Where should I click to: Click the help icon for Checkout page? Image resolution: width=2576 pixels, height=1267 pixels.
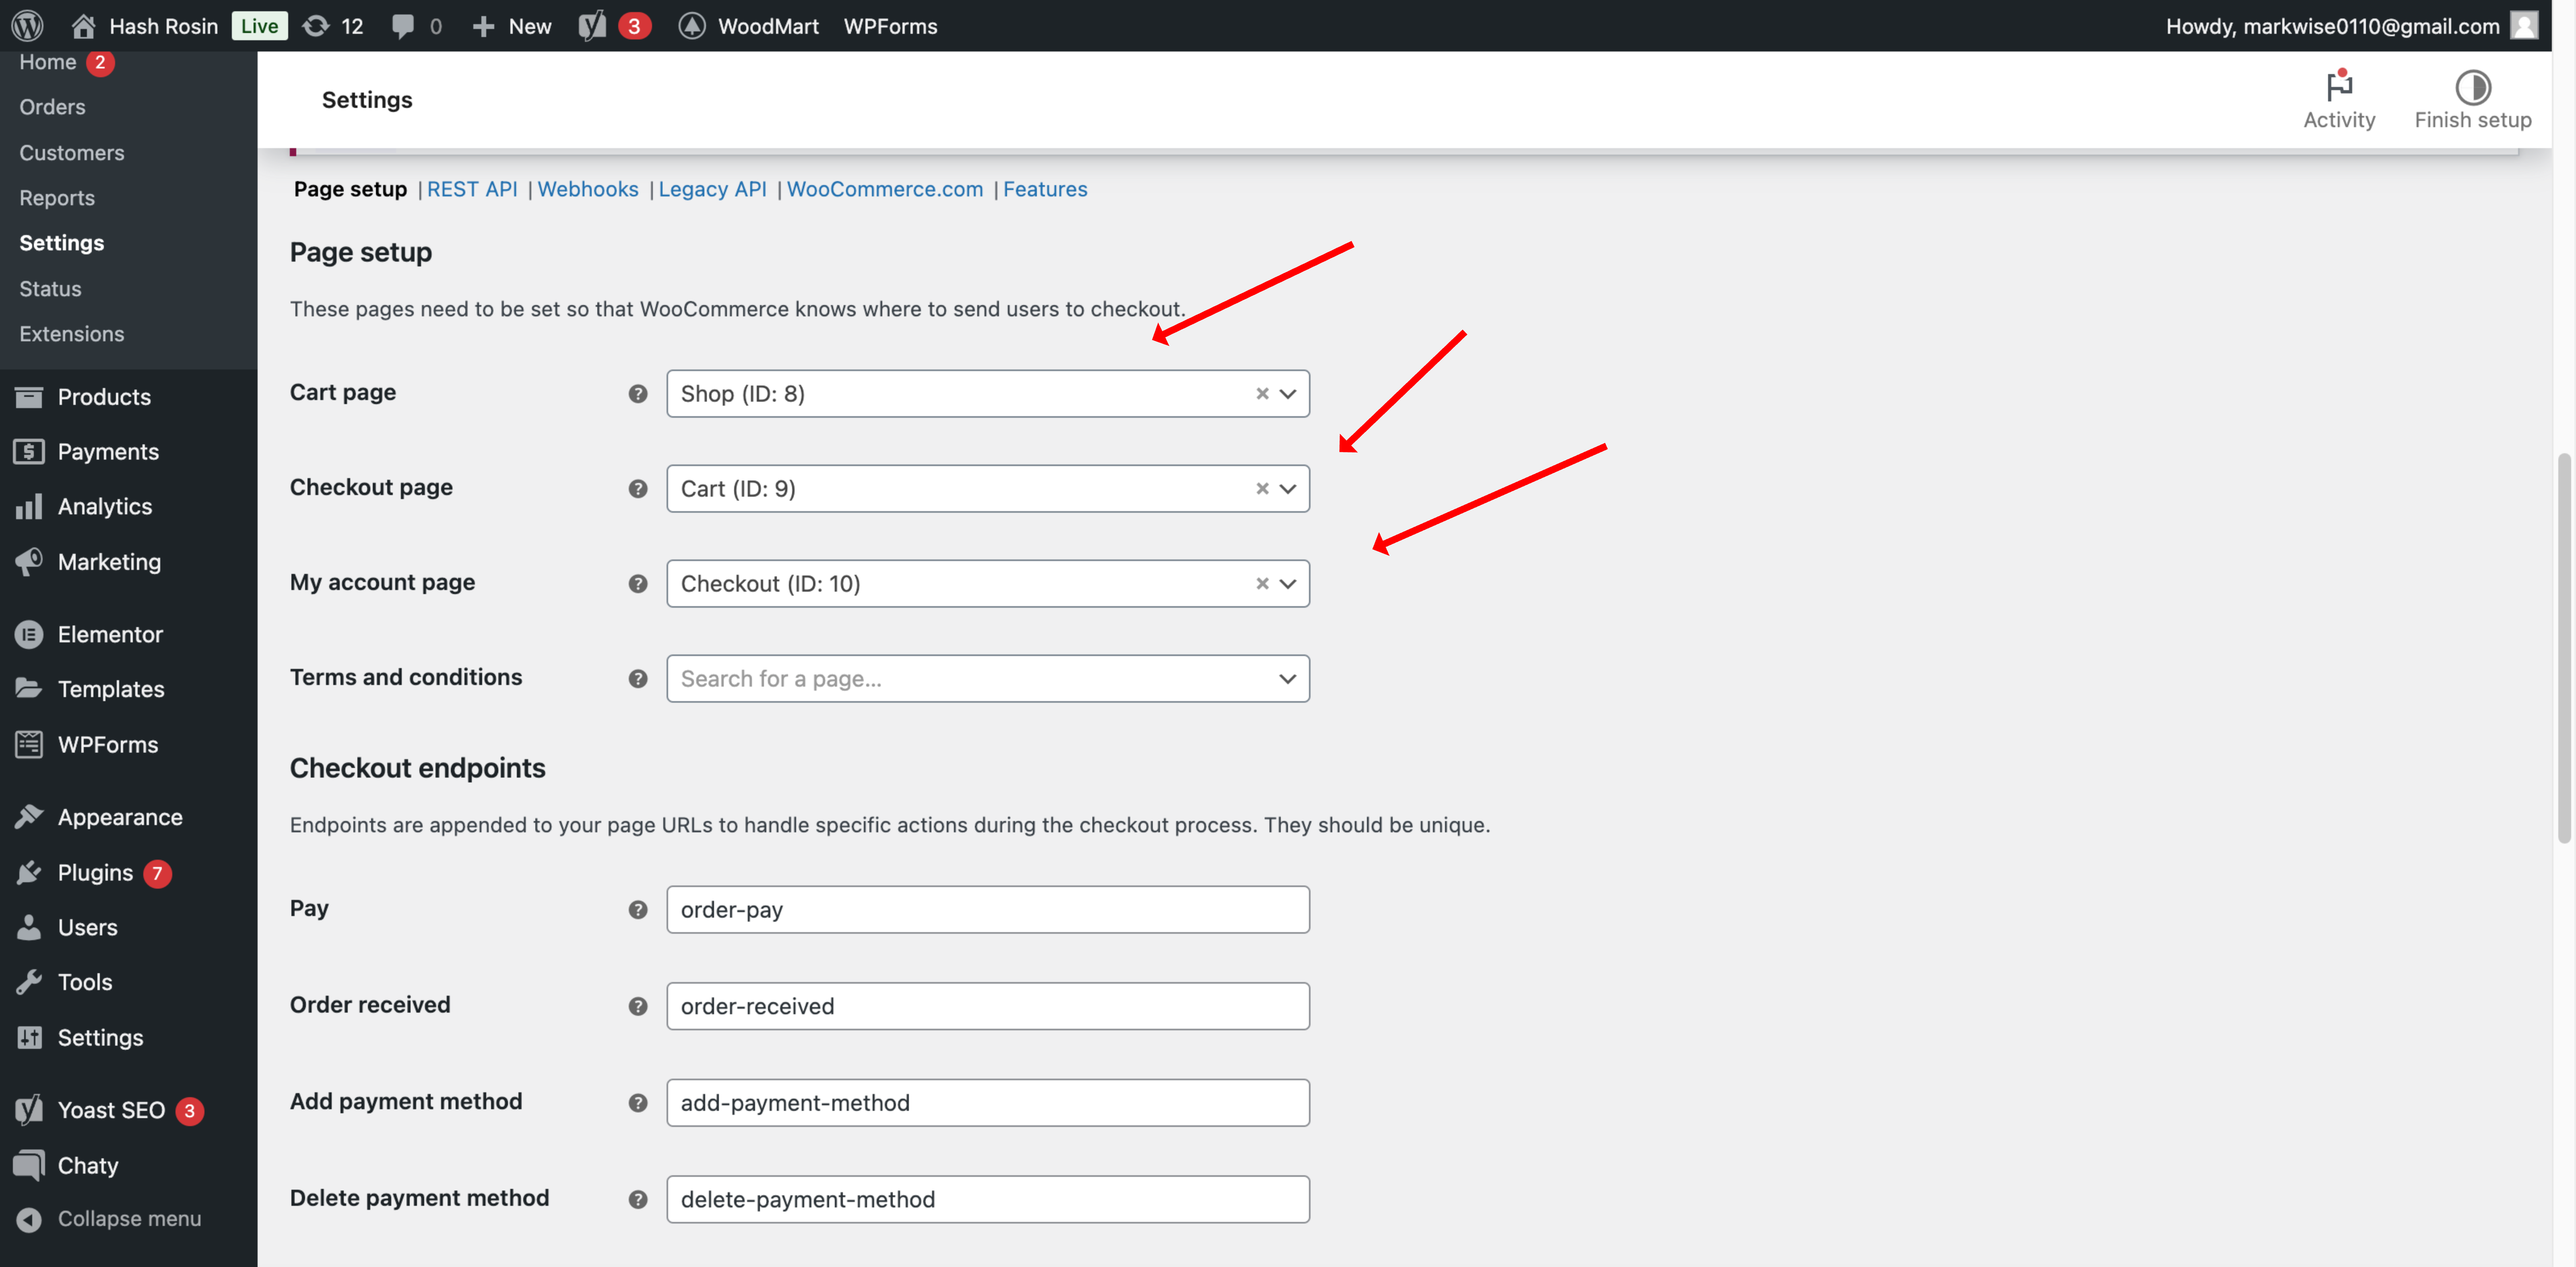pos(638,489)
